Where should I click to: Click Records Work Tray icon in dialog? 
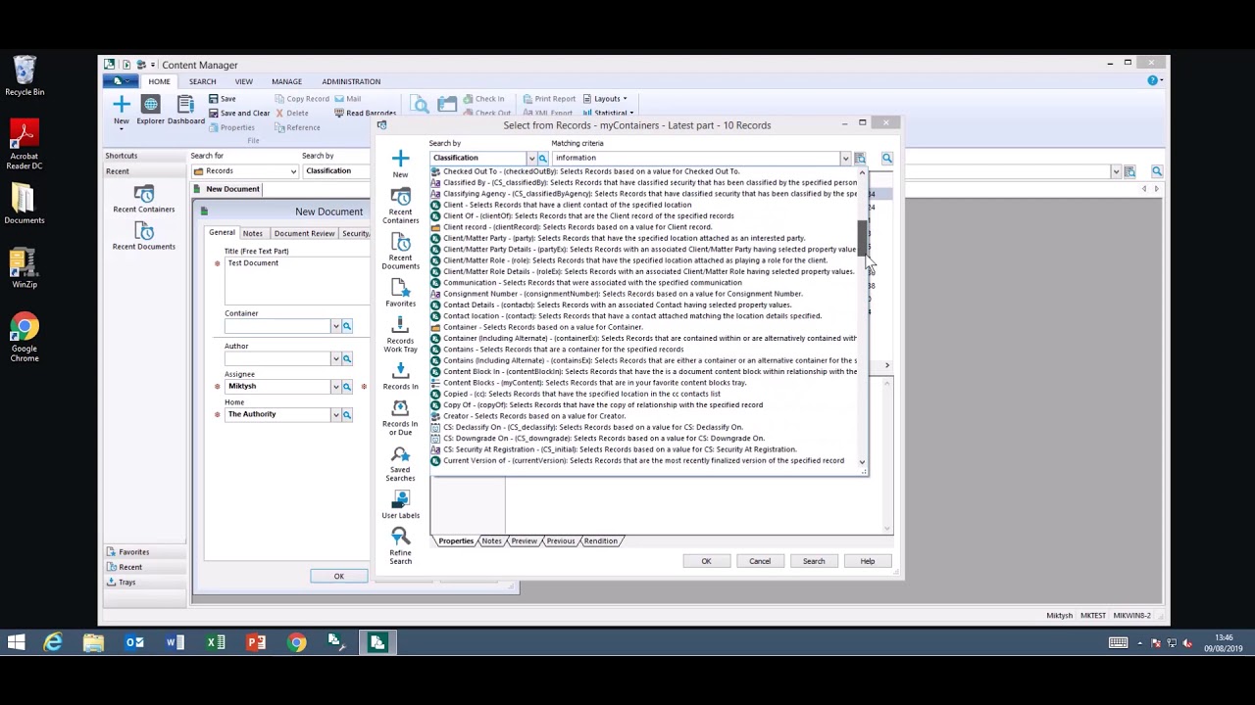(400, 334)
